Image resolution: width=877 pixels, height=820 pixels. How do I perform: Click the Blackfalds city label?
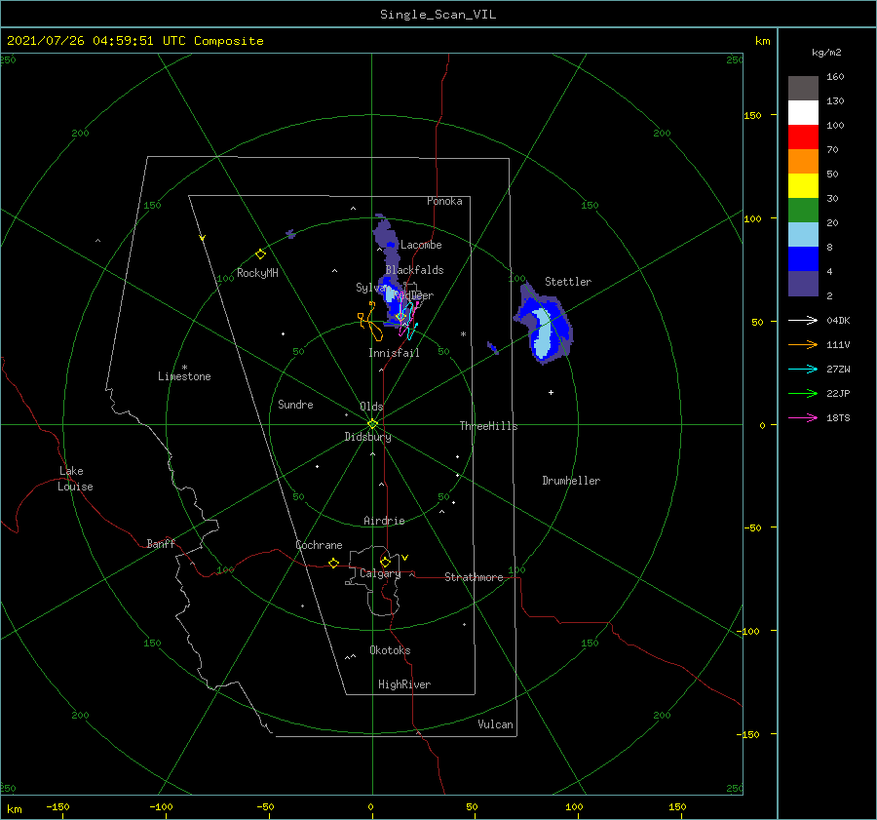click(x=414, y=270)
